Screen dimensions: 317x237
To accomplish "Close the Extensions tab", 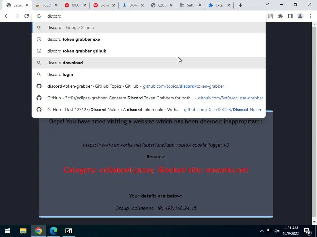I will point(229,6).
